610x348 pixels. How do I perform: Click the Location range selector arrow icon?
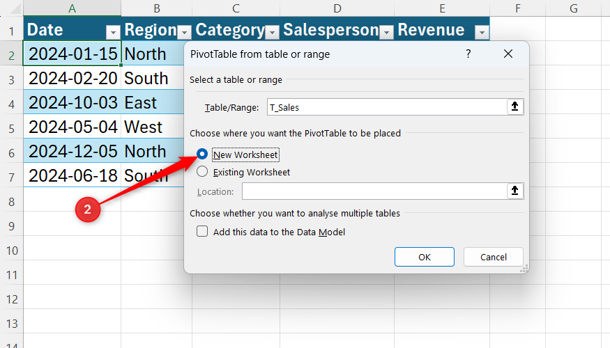click(x=514, y=191)
